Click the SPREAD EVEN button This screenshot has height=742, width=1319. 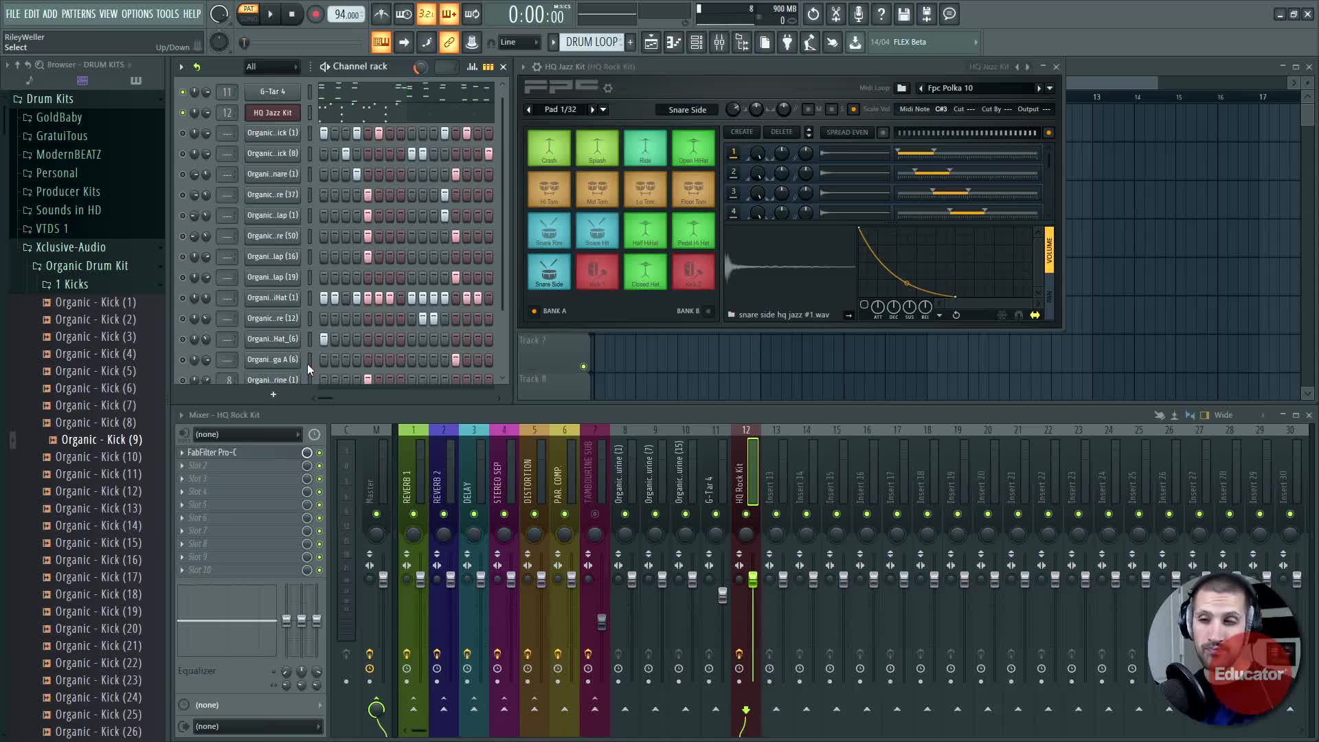(x=846, y=132)
